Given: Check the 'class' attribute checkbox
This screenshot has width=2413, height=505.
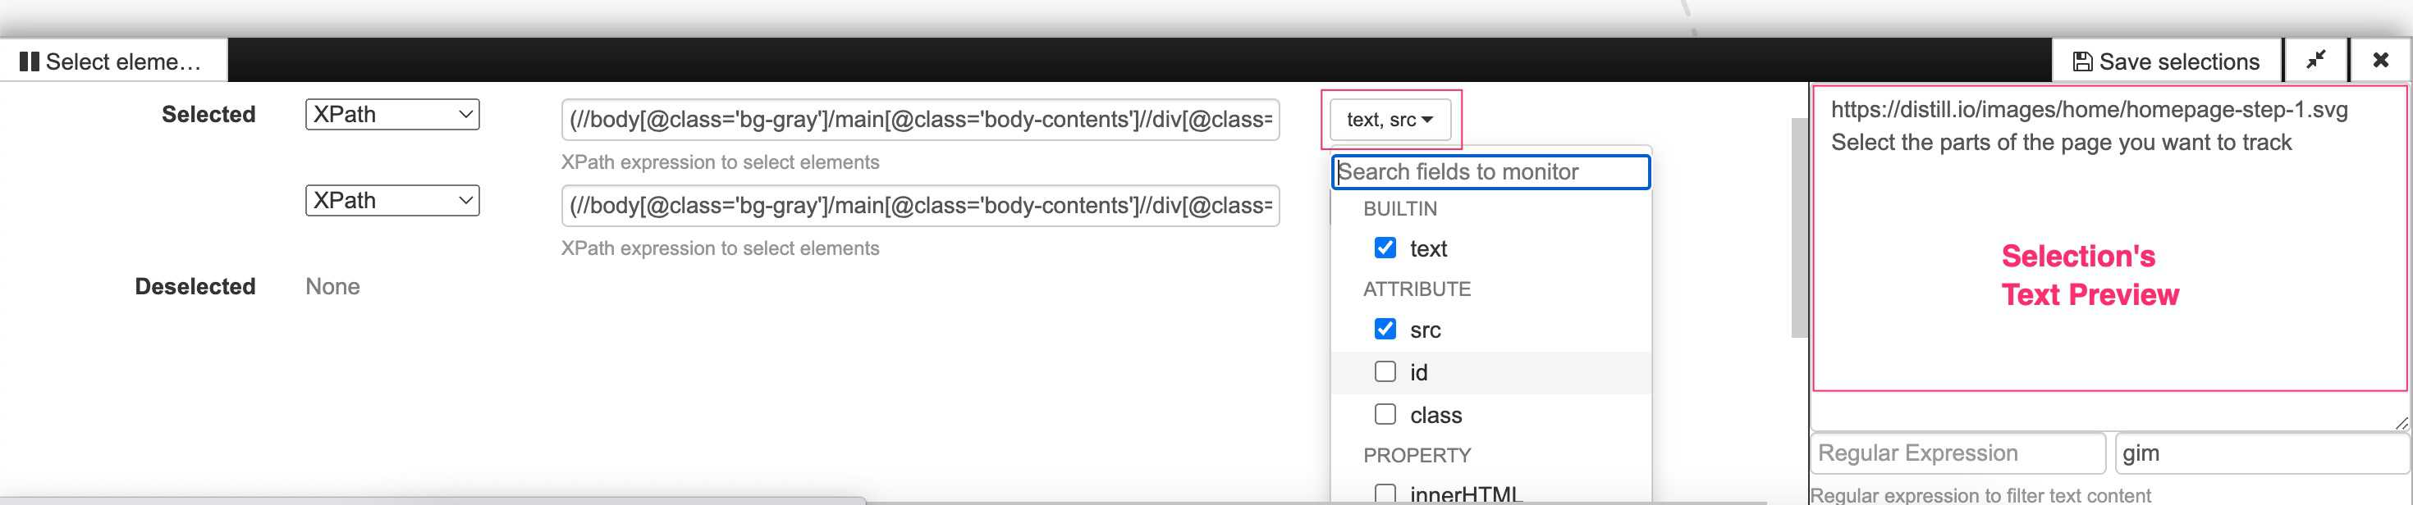Looking at the screenshot, I should (x=1385, y=414).
